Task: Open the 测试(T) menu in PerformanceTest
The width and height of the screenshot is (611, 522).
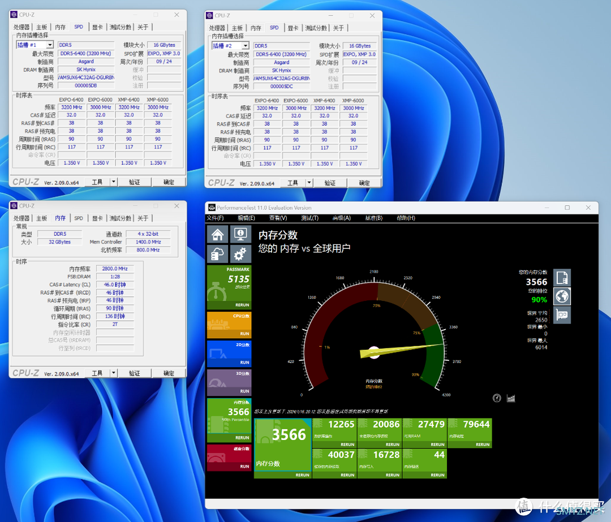Action: 310,218
